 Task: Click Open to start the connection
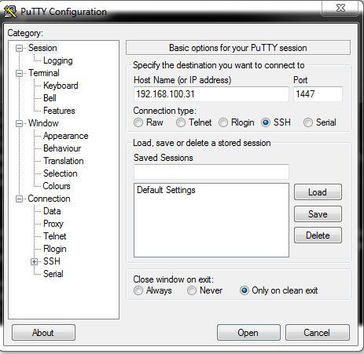[x=248, y=333]
